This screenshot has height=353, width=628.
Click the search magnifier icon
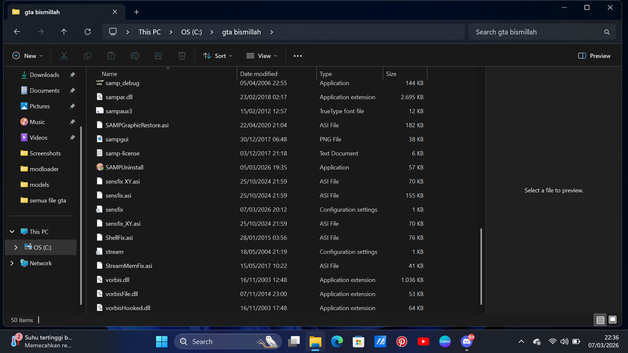click(607, 32)
